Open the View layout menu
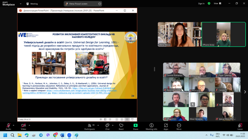The height and width of the screenshot is (139, 248). pos(218,3)
